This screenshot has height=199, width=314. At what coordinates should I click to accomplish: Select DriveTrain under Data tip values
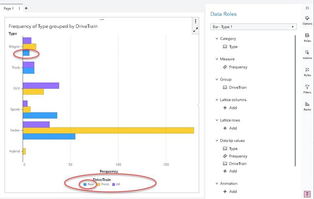point(238,163)
